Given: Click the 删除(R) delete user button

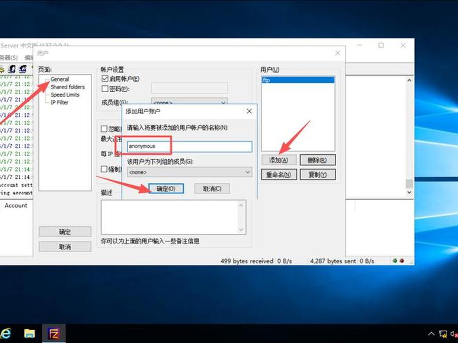Looking at the screenshot, I should (x=318, y=160).
